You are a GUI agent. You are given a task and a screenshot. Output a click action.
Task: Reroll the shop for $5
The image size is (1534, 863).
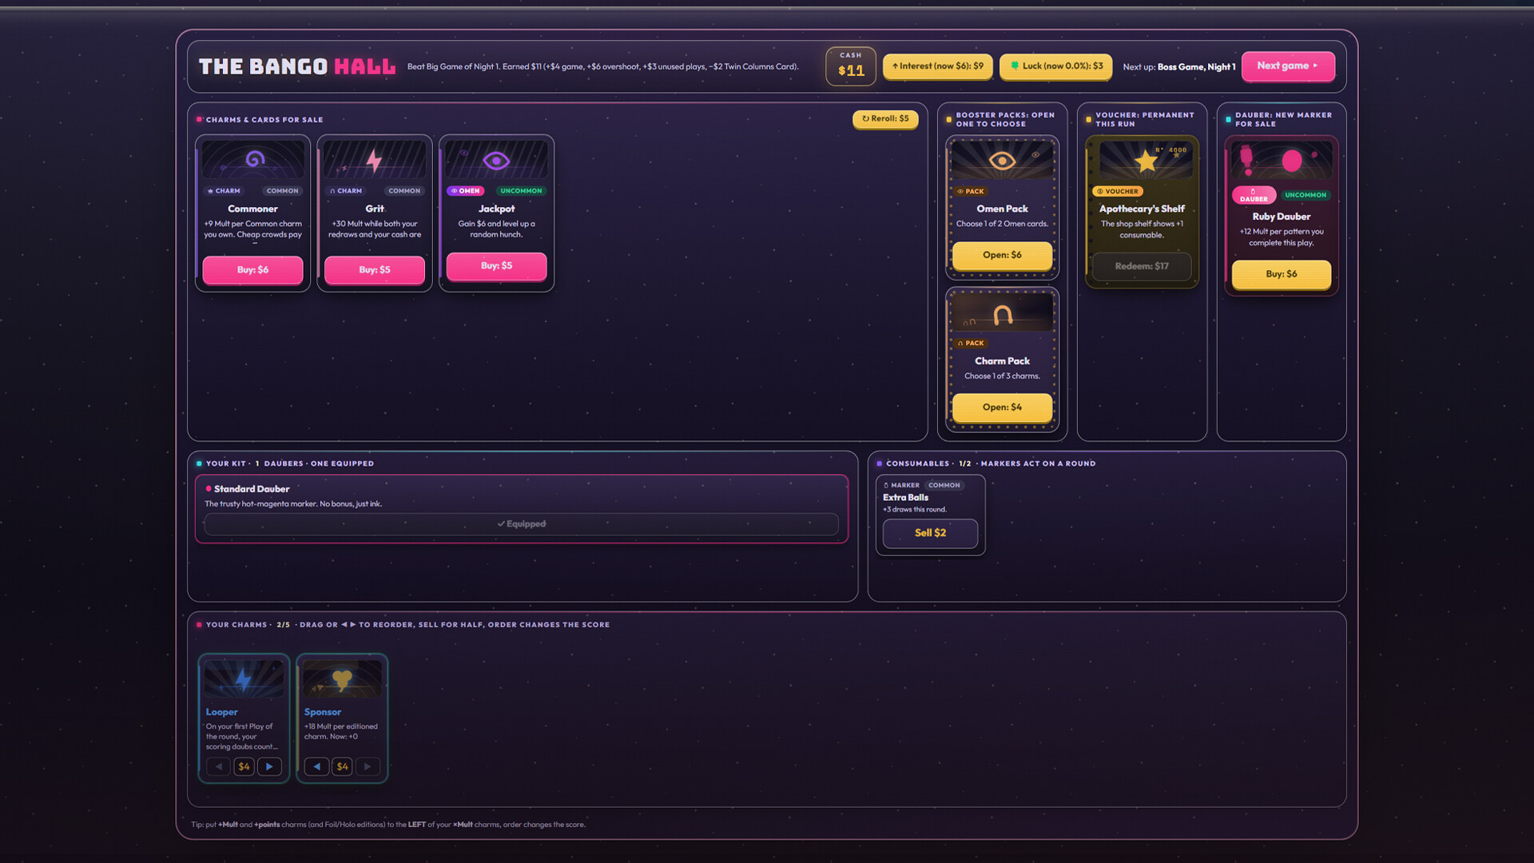click(x=885, y=119)
